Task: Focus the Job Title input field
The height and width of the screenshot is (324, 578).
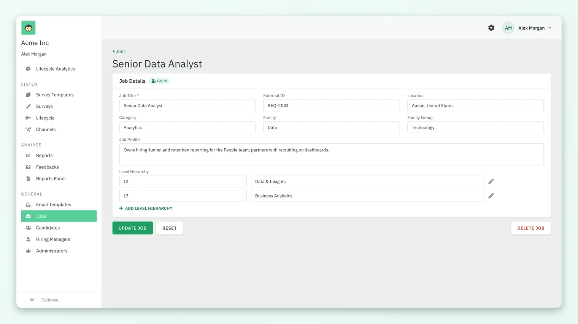Action: (x=187, y=105)
